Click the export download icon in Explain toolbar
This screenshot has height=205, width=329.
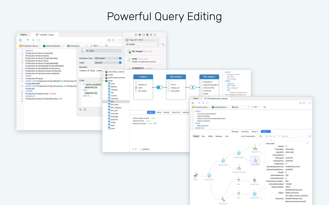[274, 136]
